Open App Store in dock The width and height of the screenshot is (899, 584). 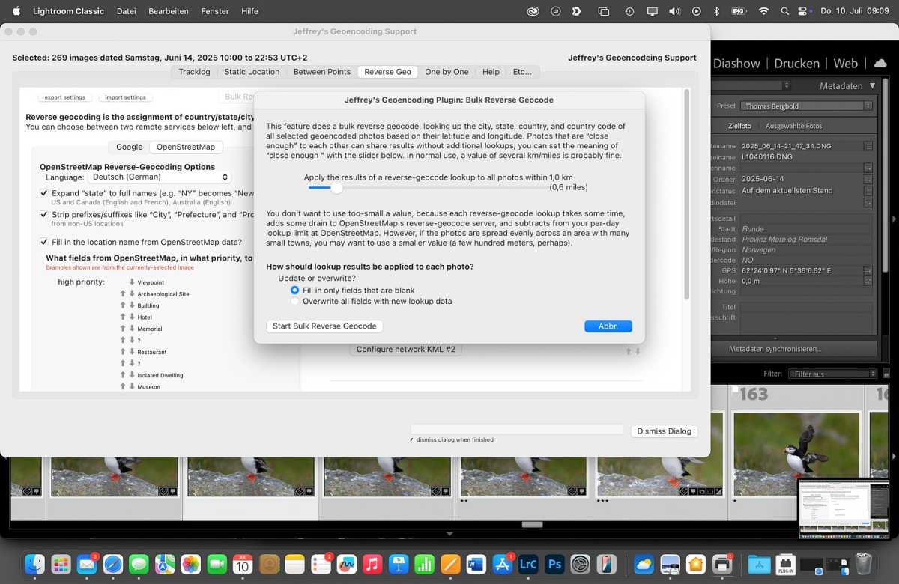coord(502,564)
